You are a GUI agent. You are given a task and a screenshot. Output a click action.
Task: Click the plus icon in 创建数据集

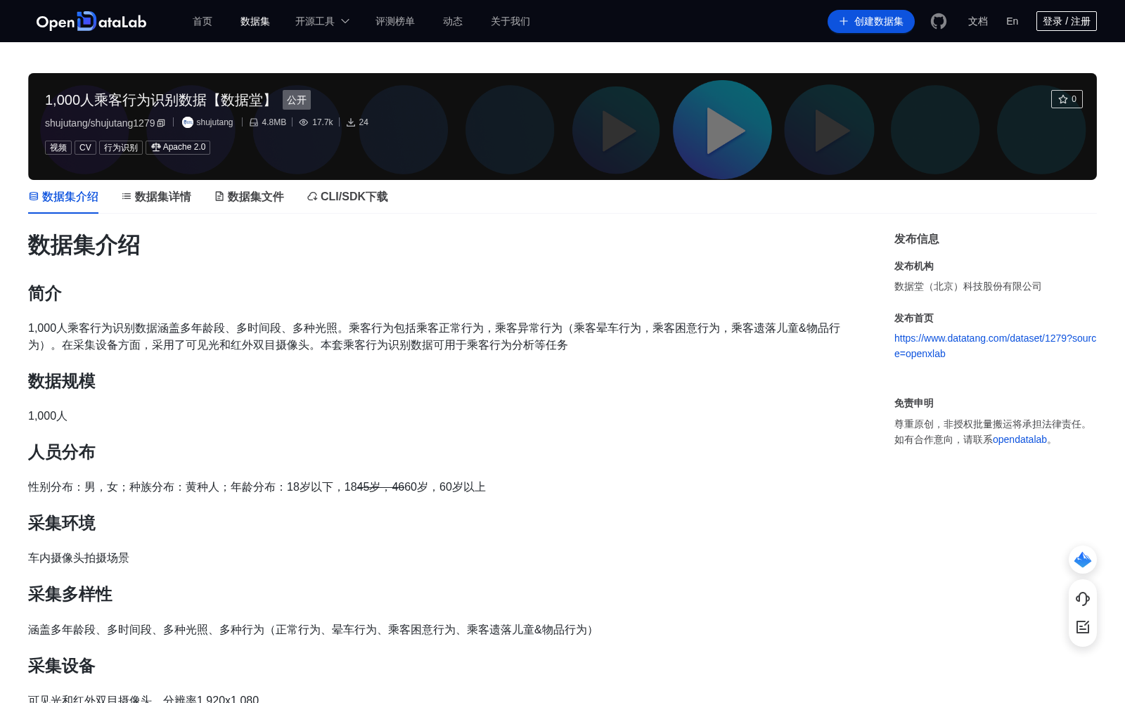[x=844, y=21]
